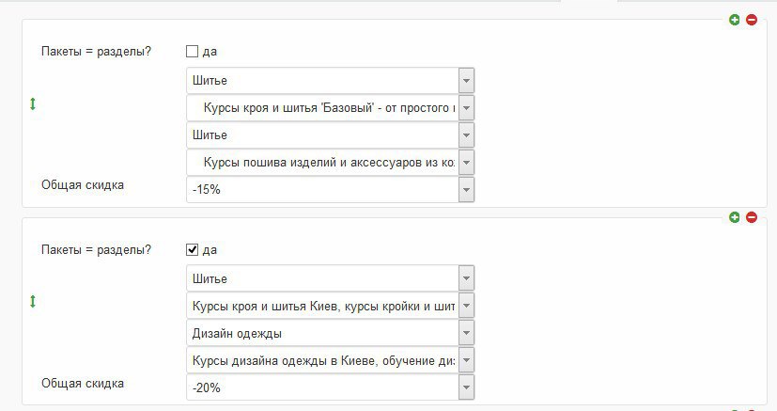Screen dimensions: 777x411
Task: Click 'Общая скидка' label beside '-15%'
Action: tap(83, 185)
